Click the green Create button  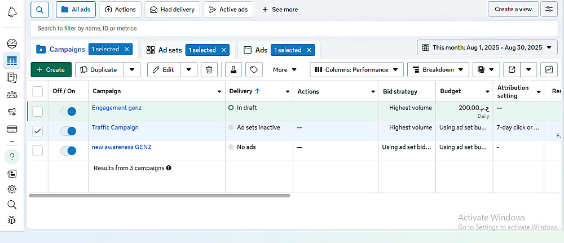[x=51, y=70]
